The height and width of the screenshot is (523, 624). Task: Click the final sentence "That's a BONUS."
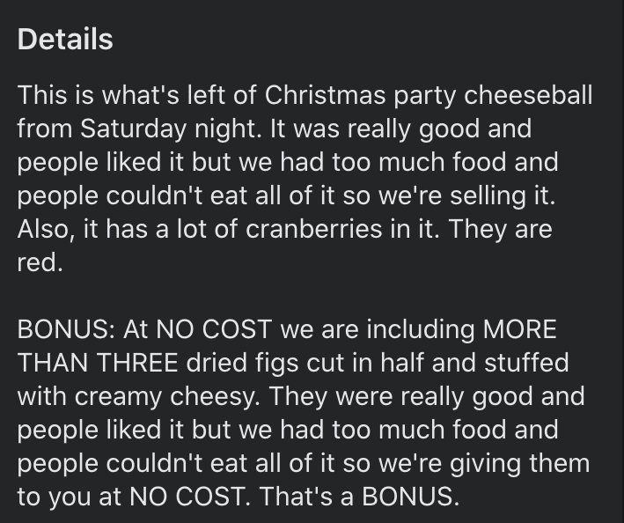pos(359,497)
